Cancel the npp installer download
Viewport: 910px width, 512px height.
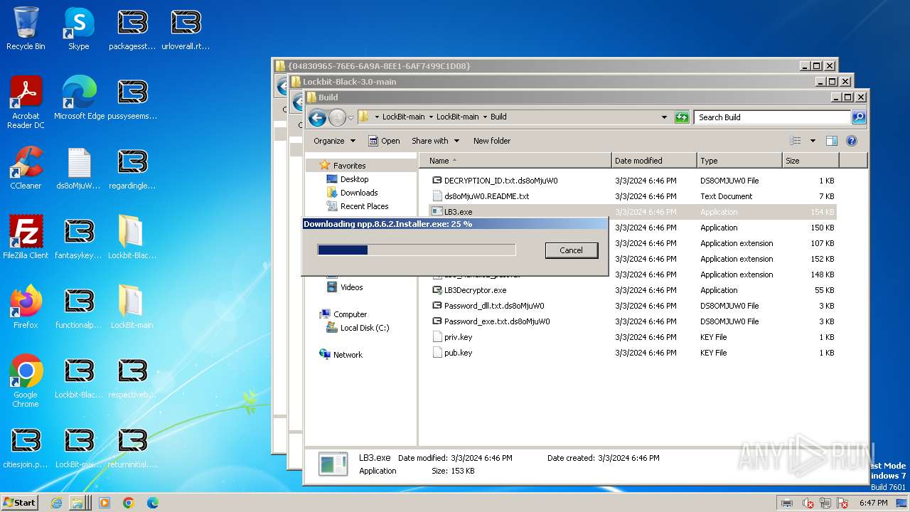[571, 250]
